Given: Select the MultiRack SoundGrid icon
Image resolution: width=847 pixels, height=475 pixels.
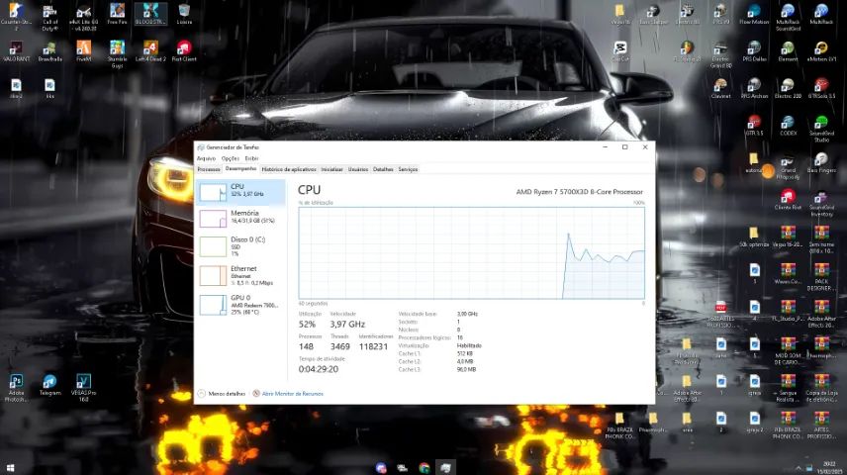Looking at the screenshot, I should pyautogui.click(x=788, y=17).
